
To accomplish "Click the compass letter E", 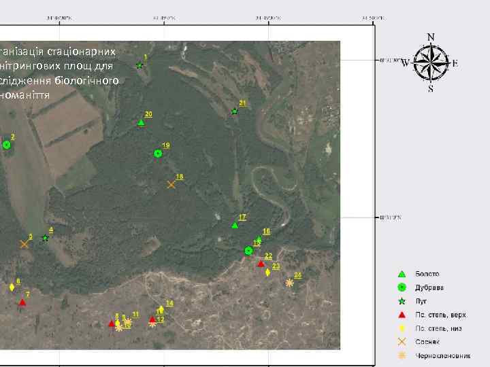I will point(455,63).
